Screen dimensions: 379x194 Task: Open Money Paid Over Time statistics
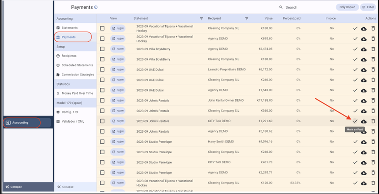tap(76, 93)
